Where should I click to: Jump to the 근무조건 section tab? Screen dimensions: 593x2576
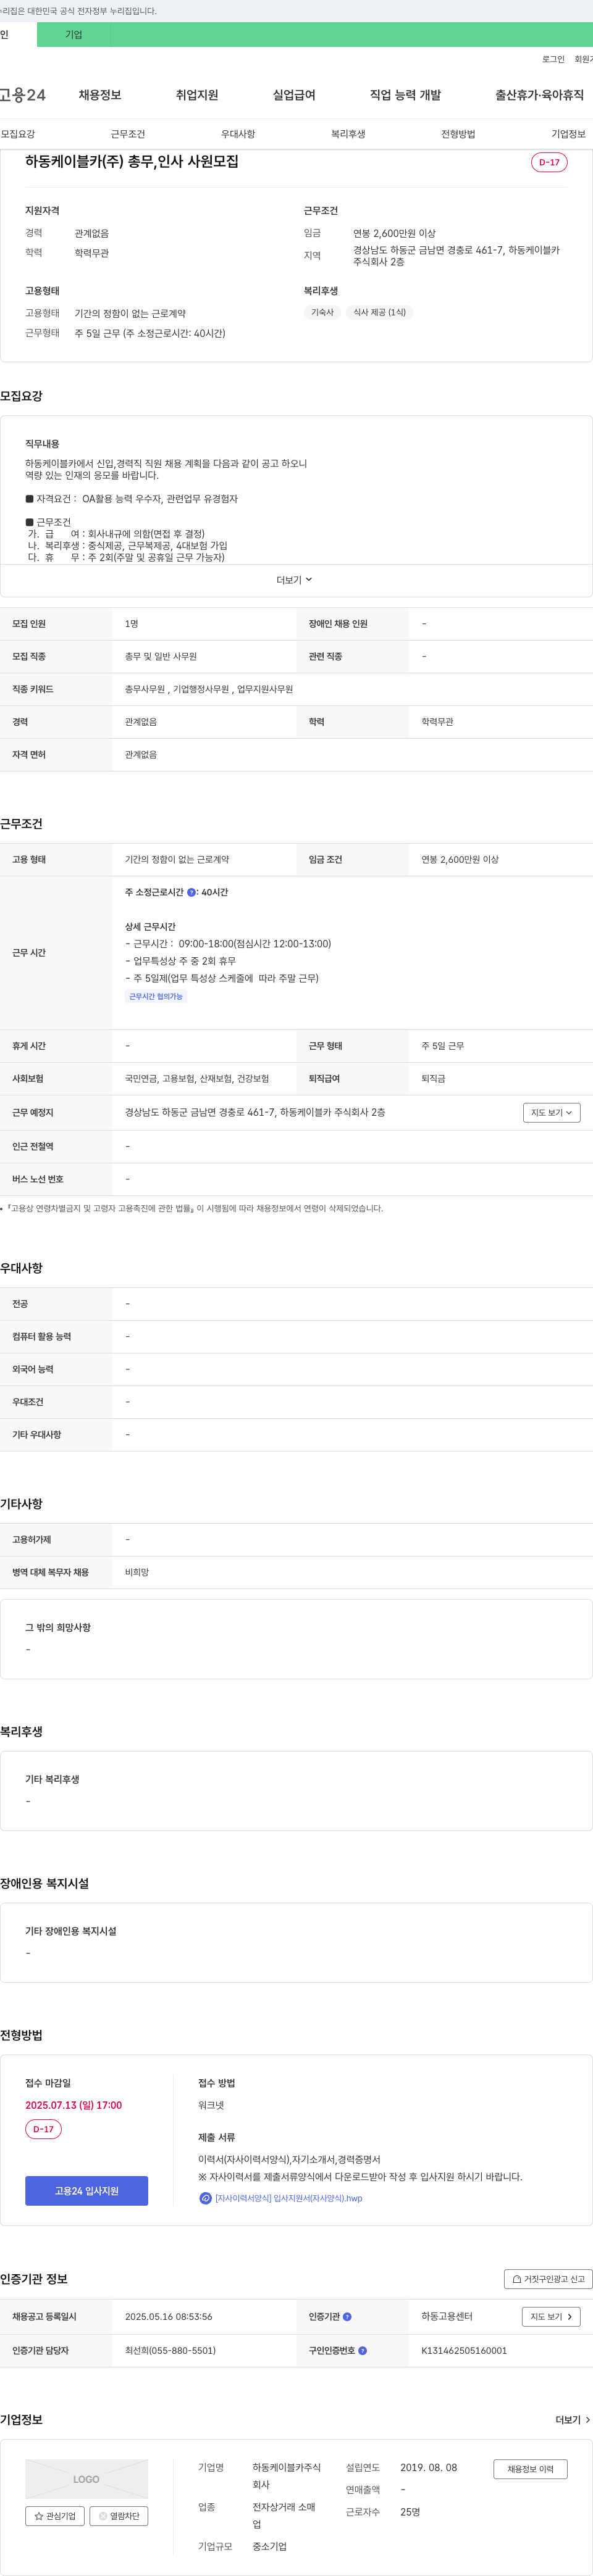(128, 134)
